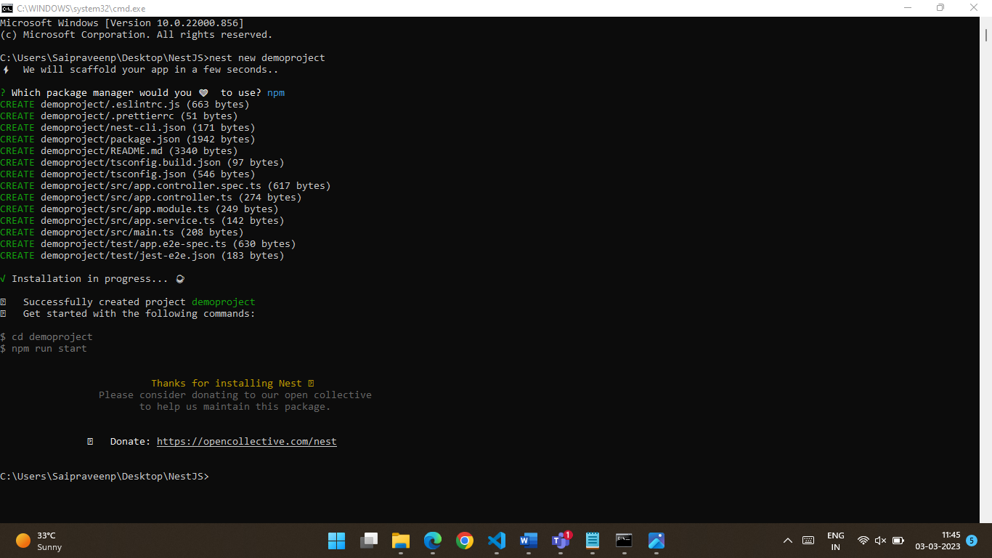
Task: Open Task View from the taskbar
Action: click(x=369, y=541)
